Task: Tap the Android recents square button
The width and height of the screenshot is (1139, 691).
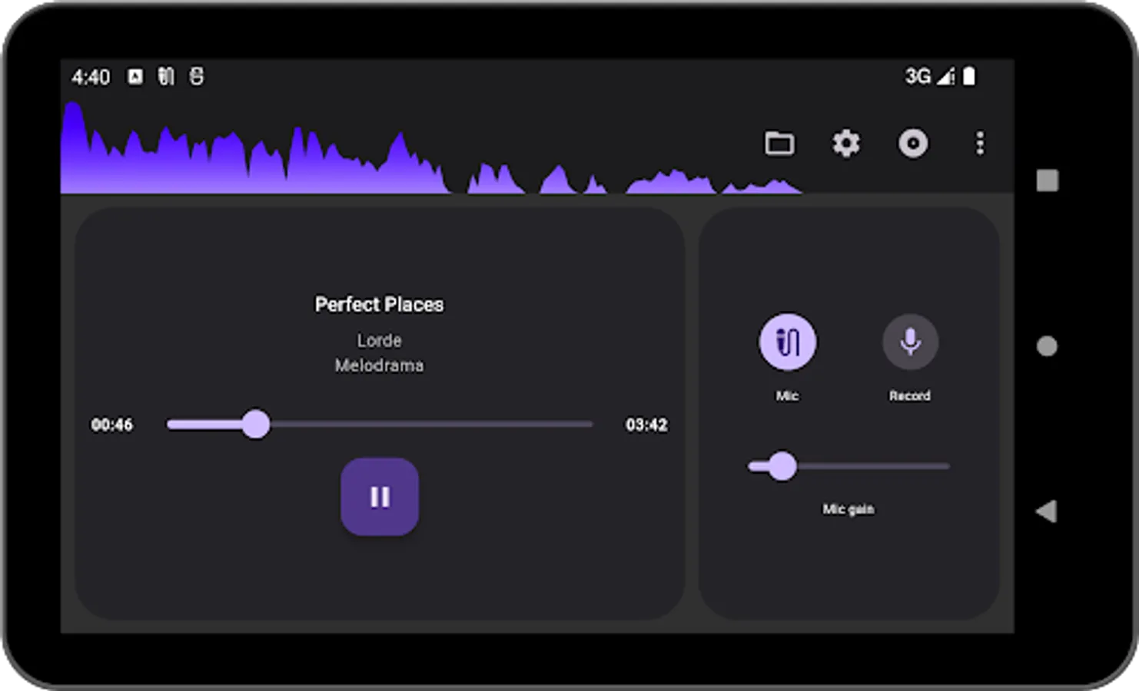Action: (x=1047, y=180)
